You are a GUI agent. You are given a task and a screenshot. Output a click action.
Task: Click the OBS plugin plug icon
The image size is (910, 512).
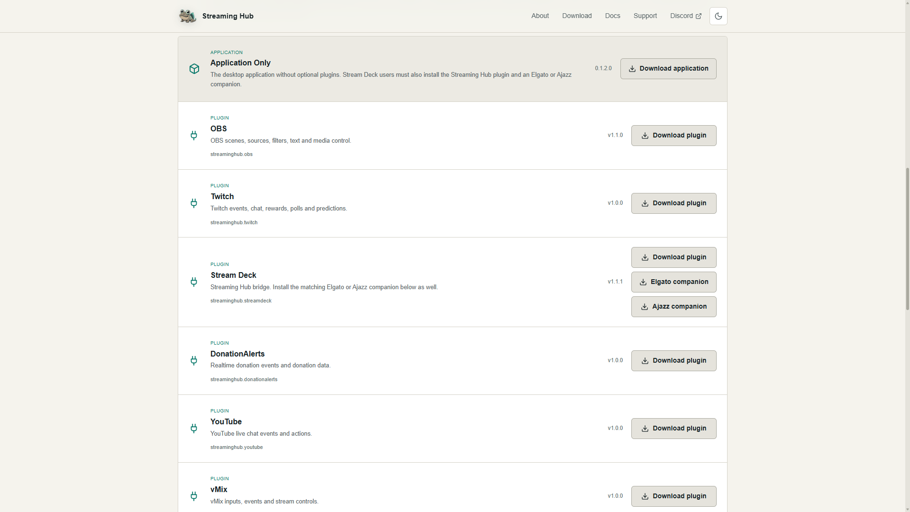click(x=194, y=136)
